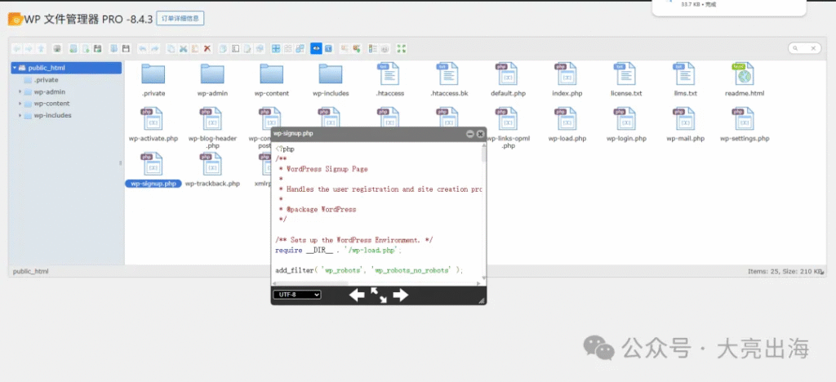Open the UTF-8 encoding dropdown
This screenshot has height=382, width=836.
[x=297, y=295]
